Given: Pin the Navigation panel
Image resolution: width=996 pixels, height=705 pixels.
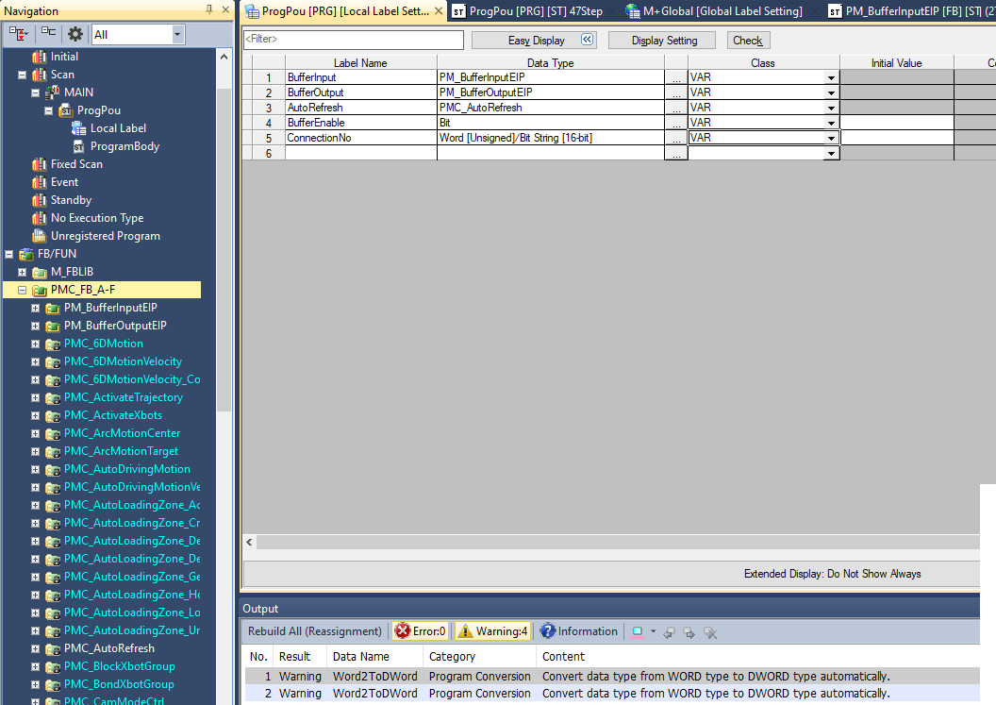Looking at the screenshot, I should (209, 9).
